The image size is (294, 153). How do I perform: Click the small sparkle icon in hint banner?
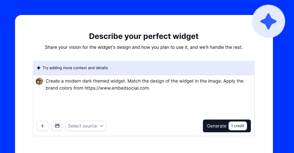click(x=39, y=68)
